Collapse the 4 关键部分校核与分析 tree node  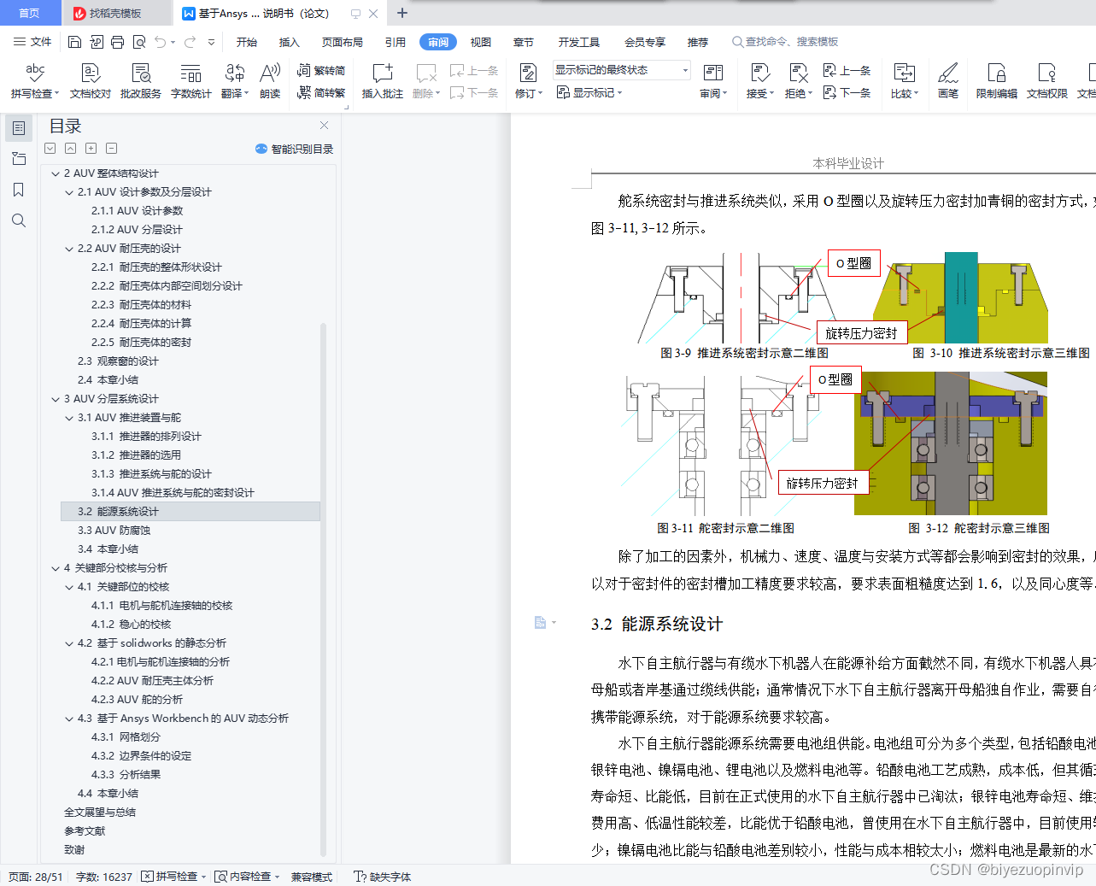57,567
